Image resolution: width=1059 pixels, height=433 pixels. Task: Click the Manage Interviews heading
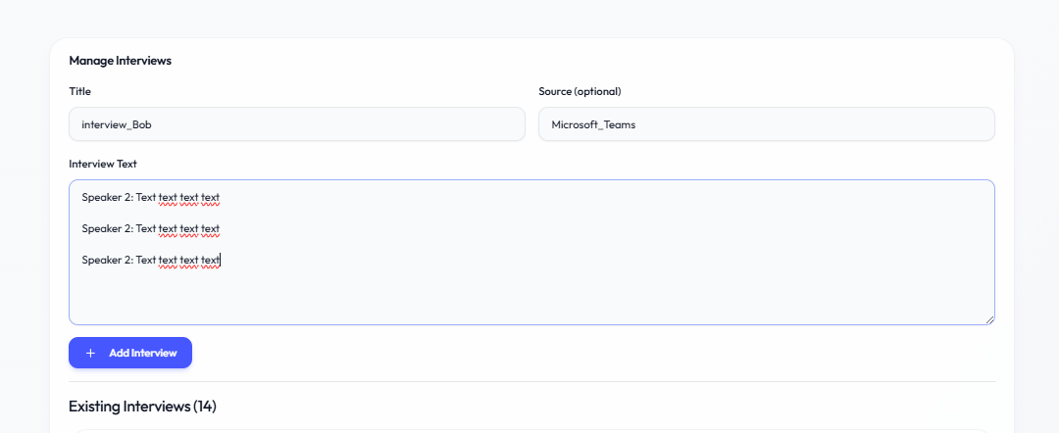120,61
